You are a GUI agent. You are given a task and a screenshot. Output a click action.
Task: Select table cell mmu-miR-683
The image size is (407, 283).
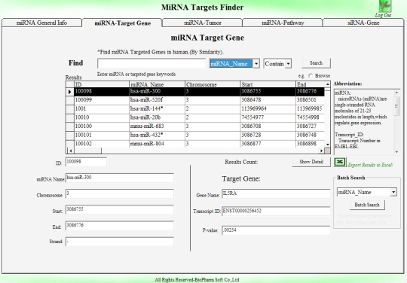pyautogui.click(x=157, y=126)
